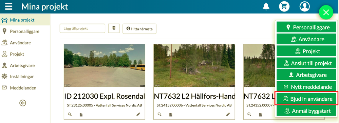
Task: Open the ST.24152.00006 project photo
Action: tap(194, 66)
